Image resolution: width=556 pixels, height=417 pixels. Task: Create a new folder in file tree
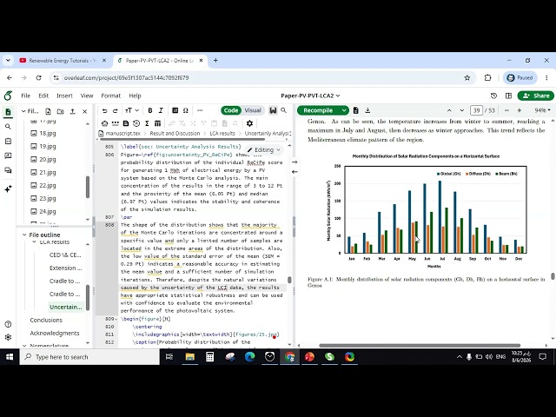(x=60, y=111)
